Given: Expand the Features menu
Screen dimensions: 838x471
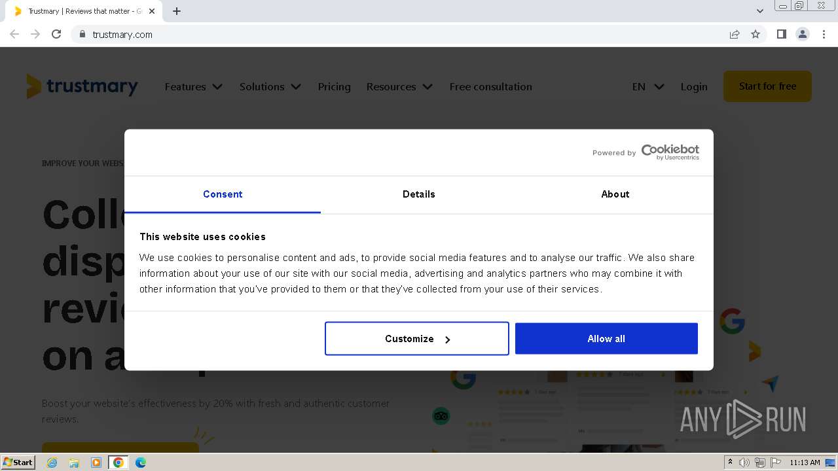Looking at the screenshot, I should pos(194,86).
